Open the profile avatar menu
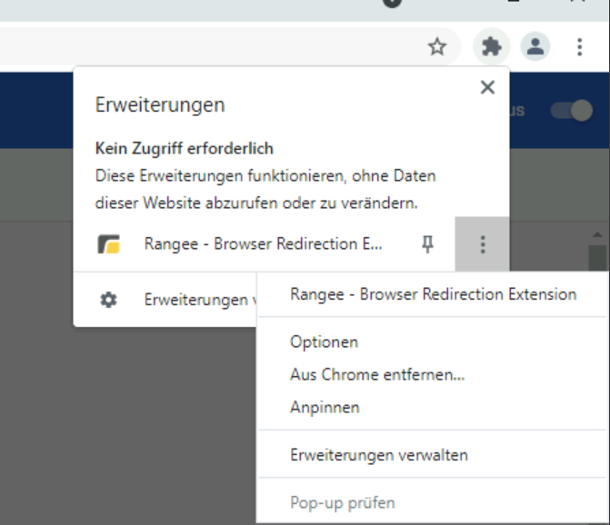This screenshot has height=525, width=610. [x=535, y=47]
